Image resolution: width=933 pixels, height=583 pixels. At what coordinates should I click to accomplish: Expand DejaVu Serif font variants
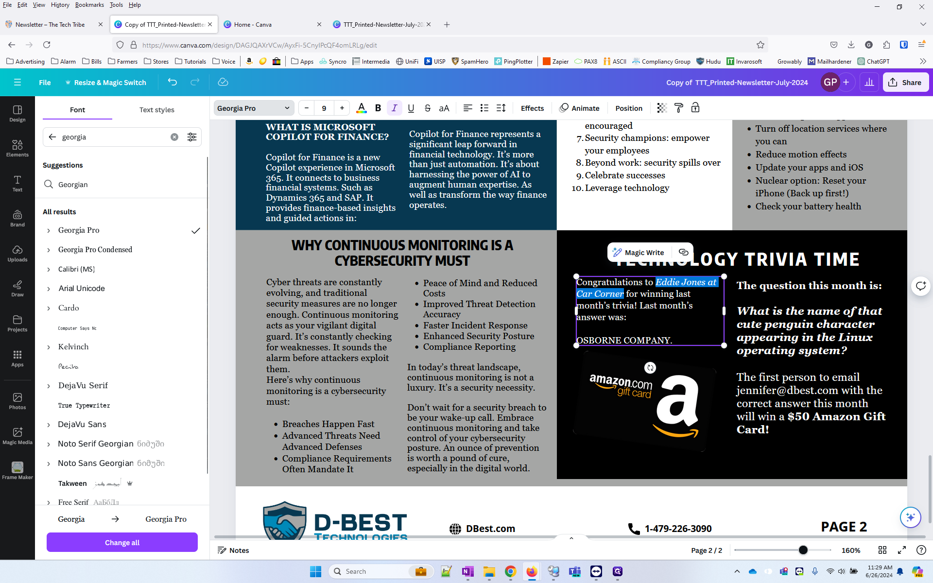(49, 386)
